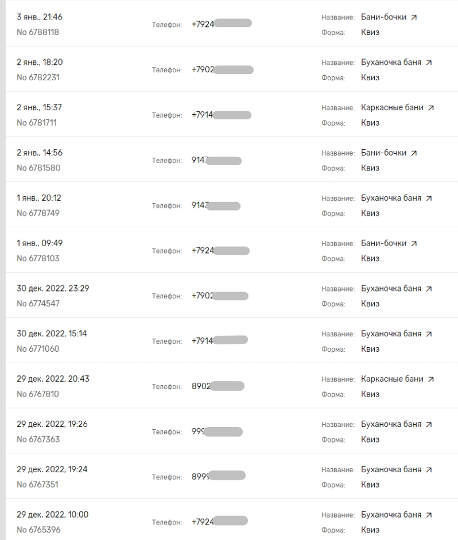
Task: Click external arrow for Бани-бочки, request 6781580
Action: point(413,153)
